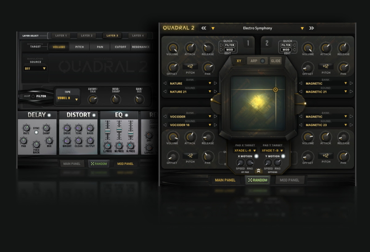Collapse XY pad options with double chevron
This screenshot has width=370, height=252.
click(259, 171)
